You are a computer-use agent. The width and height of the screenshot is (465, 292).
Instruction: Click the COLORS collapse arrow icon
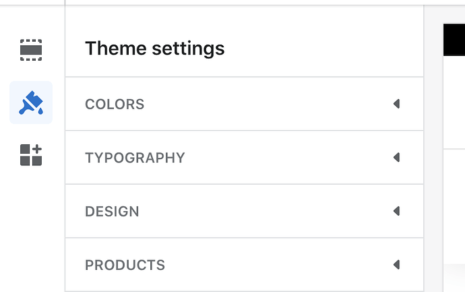pos(396,104)
